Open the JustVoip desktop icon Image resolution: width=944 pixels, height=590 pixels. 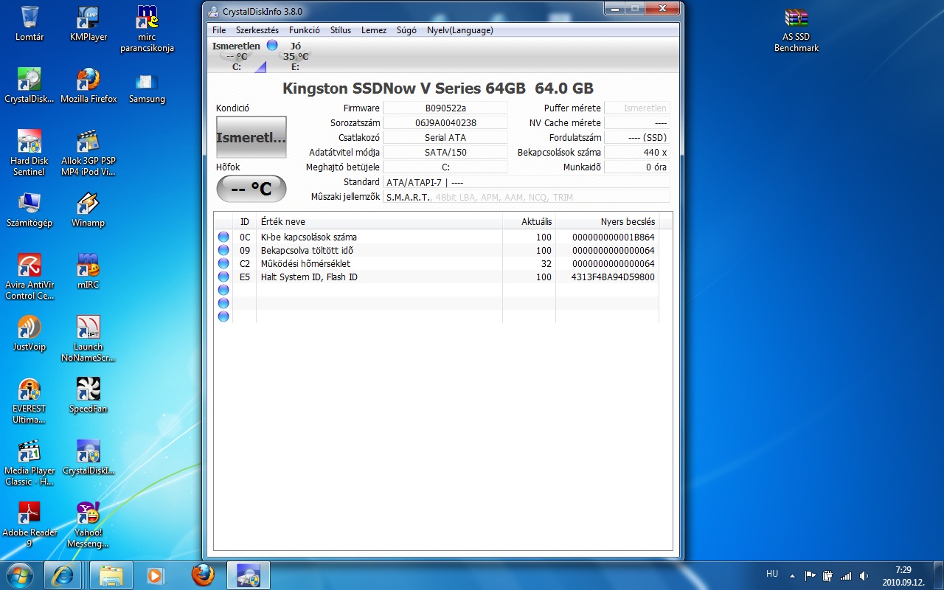click(x=29, y=333)
